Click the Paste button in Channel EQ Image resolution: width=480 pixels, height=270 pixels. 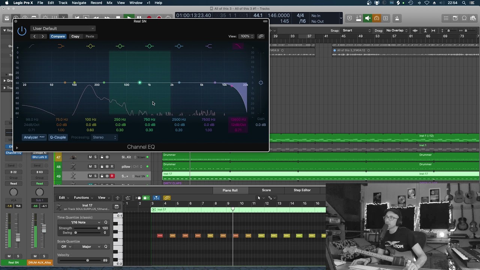coord(90,36)
